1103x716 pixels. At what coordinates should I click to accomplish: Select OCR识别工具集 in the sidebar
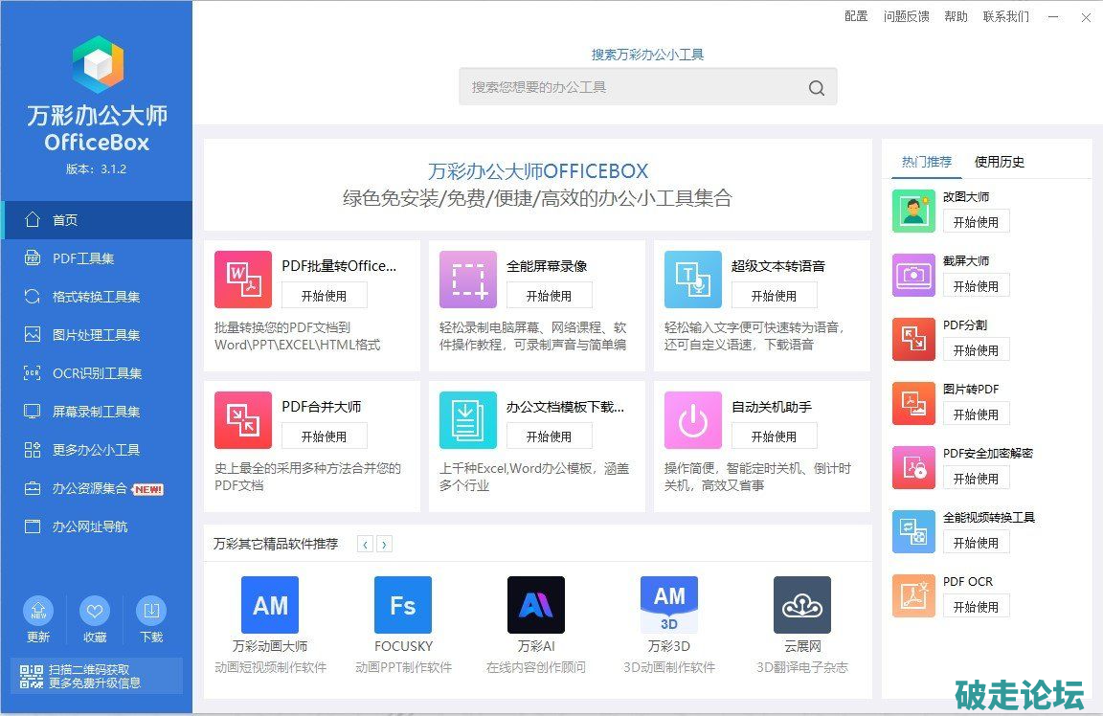click(97, 373)
